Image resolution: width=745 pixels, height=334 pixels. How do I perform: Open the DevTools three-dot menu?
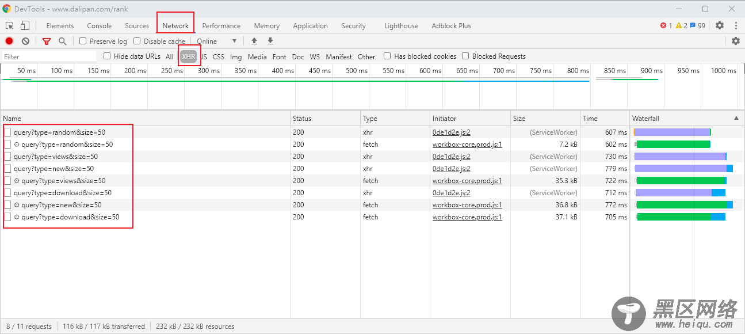tap(736, 25)
